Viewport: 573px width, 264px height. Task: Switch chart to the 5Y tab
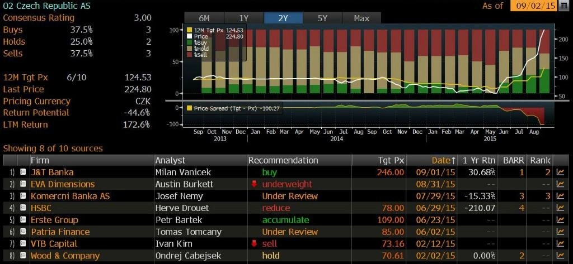click(322, 18)
